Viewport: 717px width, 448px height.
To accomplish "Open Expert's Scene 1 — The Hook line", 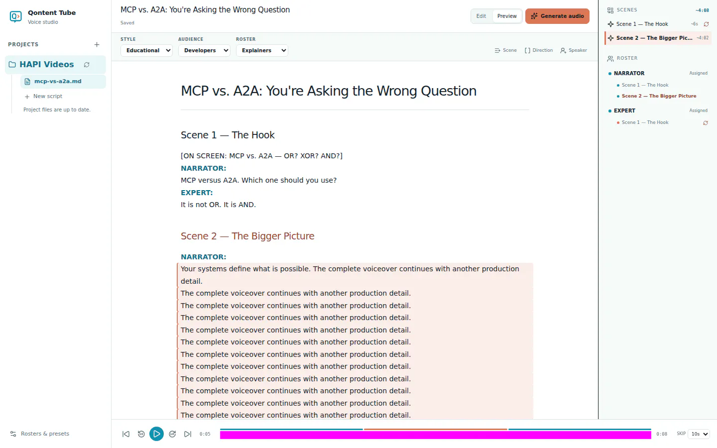I will pos(645,123).
